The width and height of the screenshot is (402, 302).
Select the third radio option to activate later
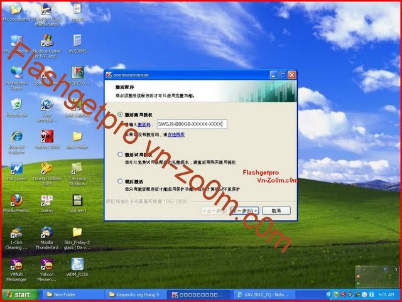[x=120, y=181]
